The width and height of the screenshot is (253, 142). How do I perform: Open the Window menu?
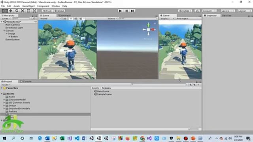(56, 6)
